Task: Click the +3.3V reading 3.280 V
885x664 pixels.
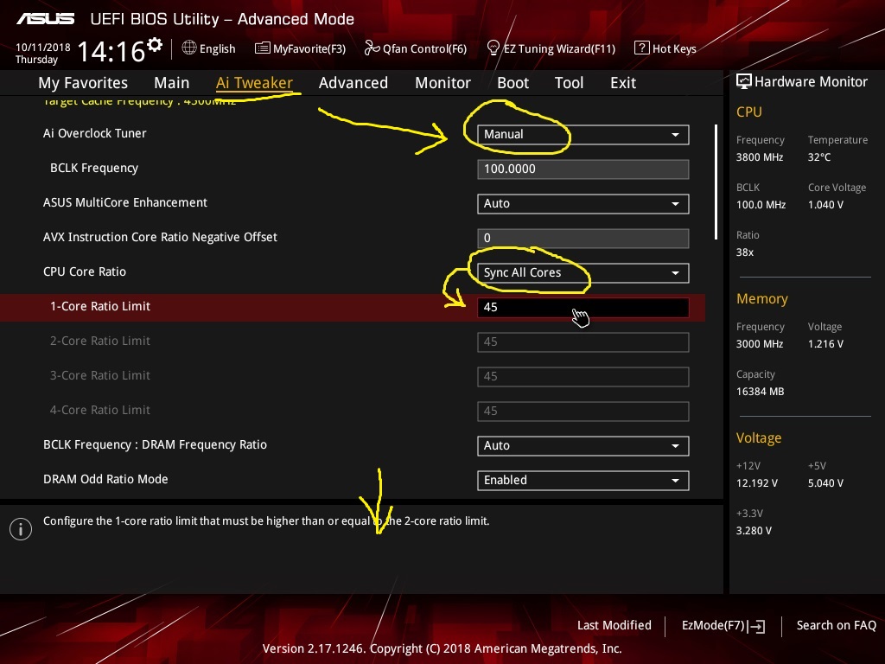Action: tap(754, 531)
